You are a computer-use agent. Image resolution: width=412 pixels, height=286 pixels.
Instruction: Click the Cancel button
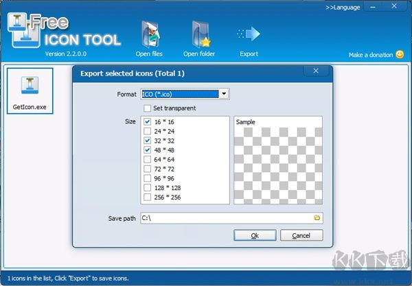click(x=301, y=235)
